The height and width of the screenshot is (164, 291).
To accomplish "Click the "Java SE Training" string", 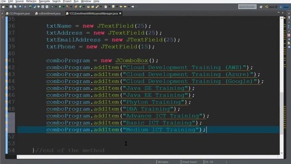I will coord(156,88).
